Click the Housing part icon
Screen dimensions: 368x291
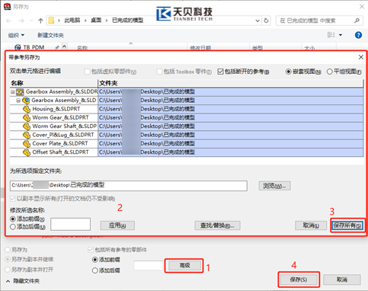click(27, 109)
